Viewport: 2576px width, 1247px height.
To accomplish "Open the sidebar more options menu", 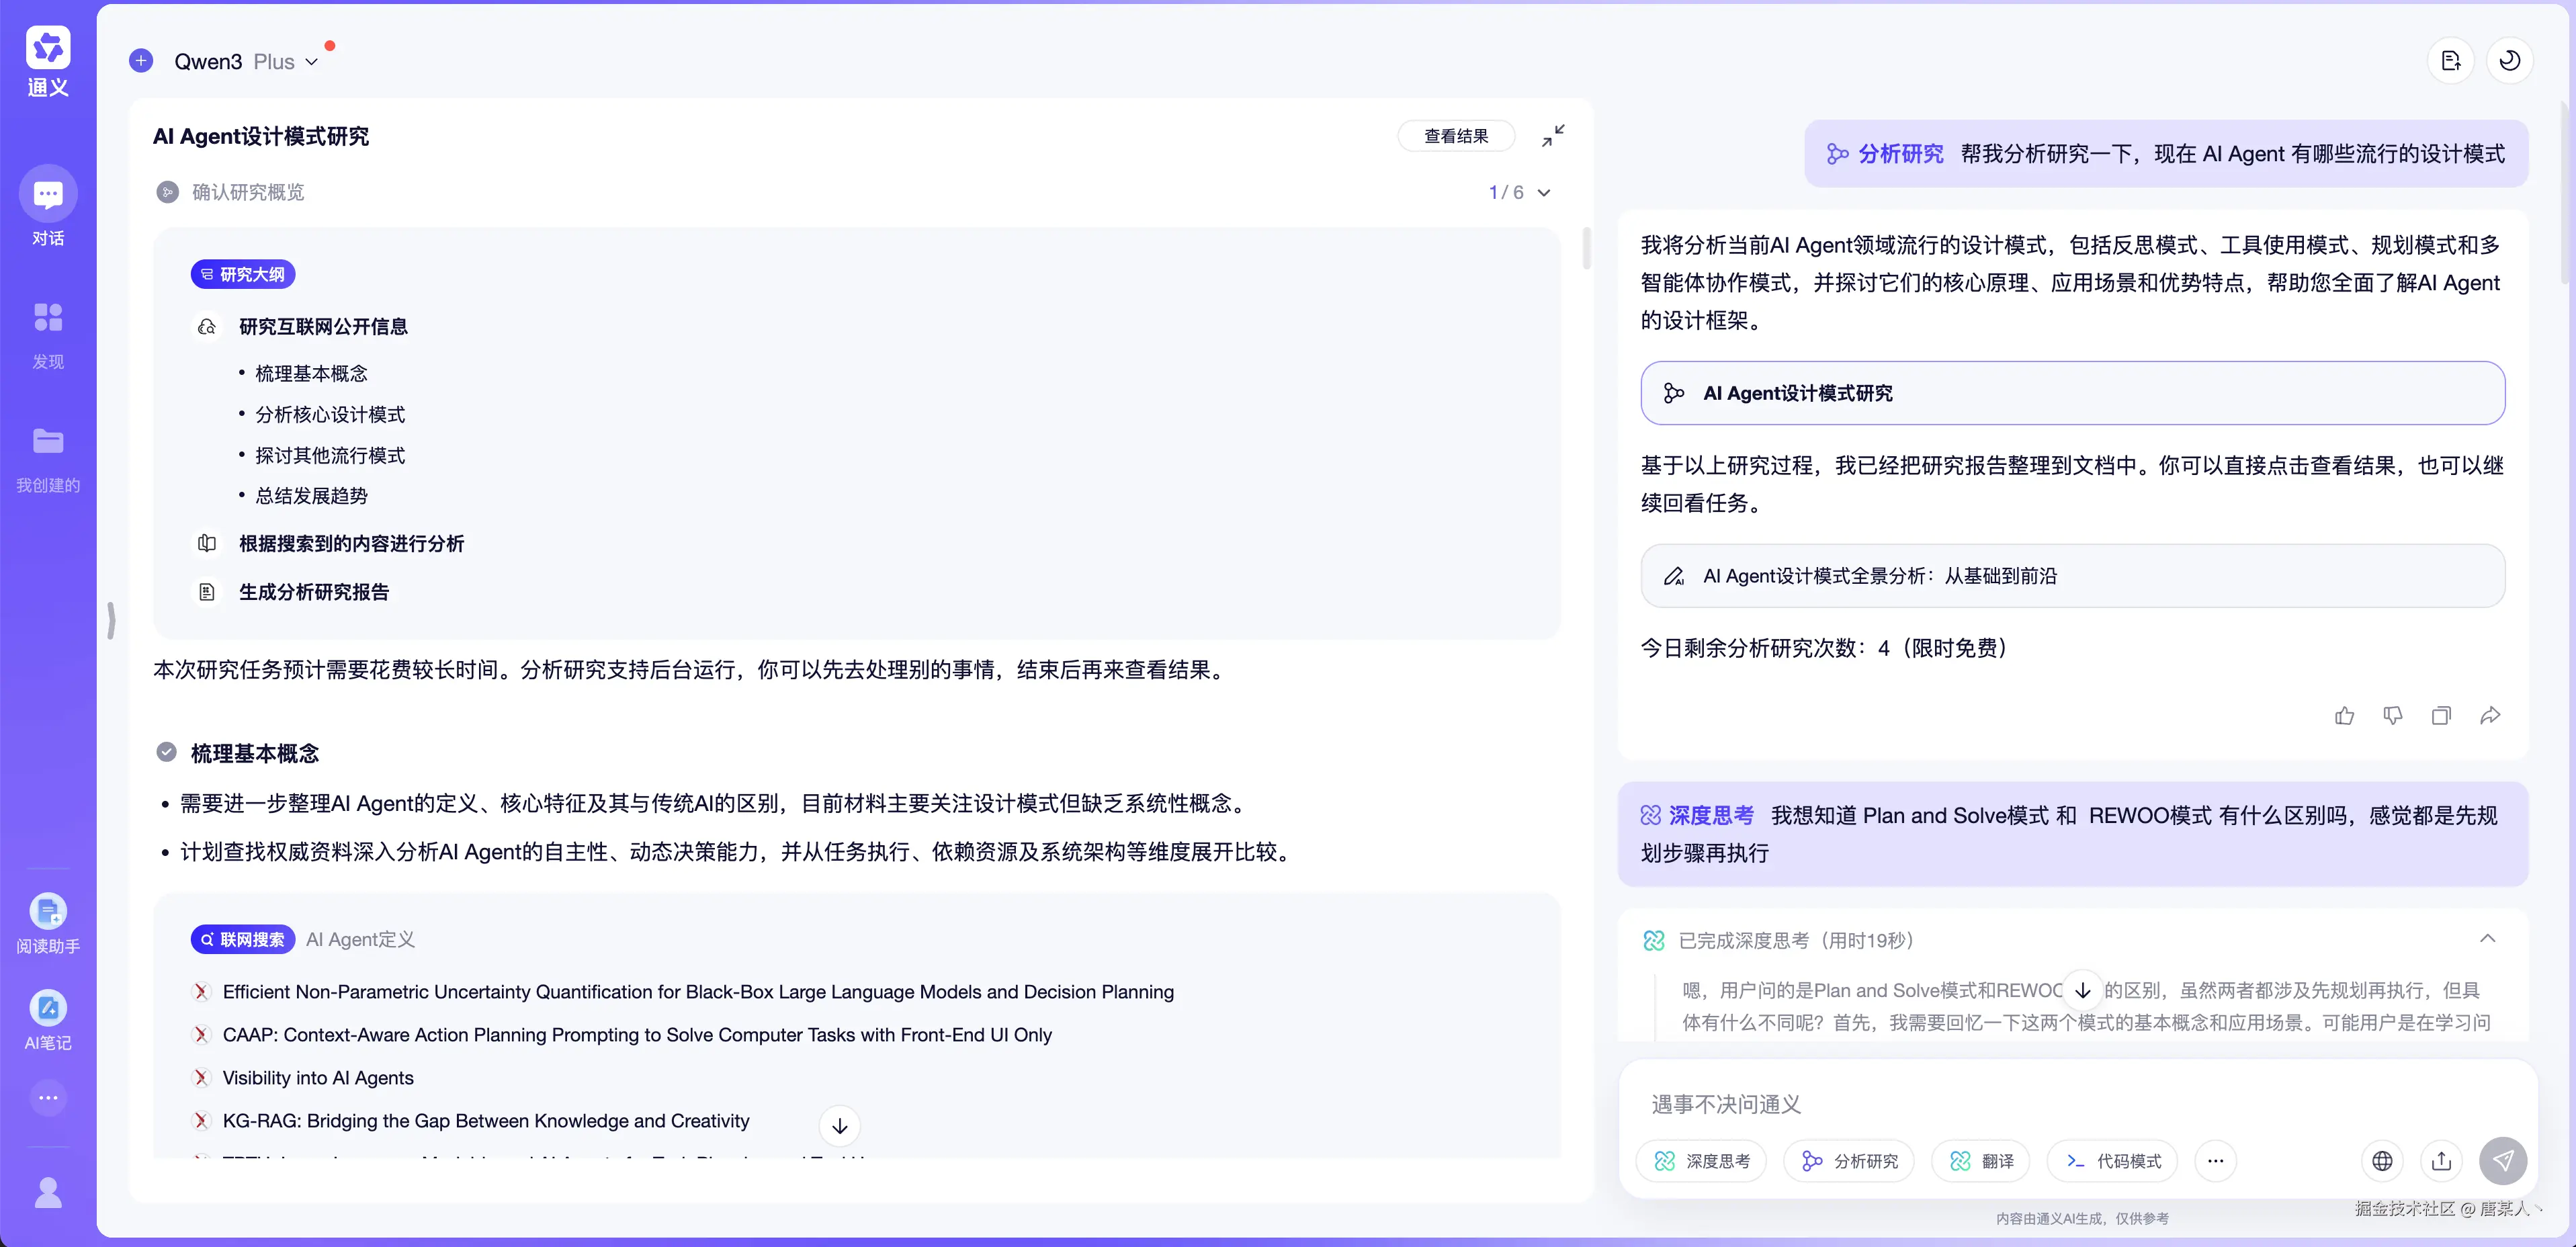I will (x=48, y=1098).
